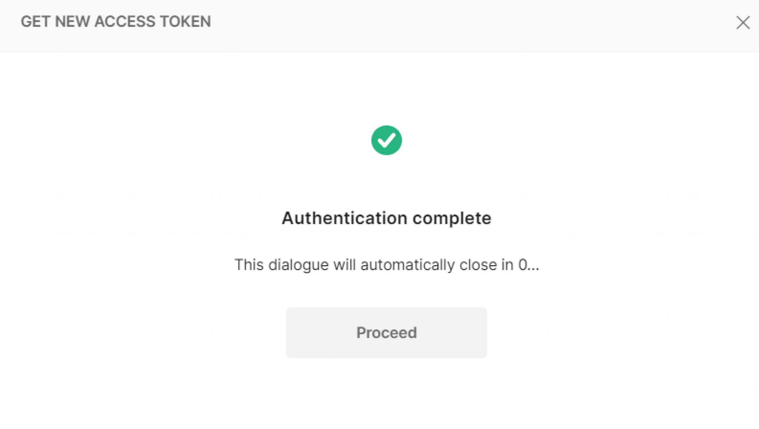The image size is (759, 429).
Task: Click the green success checkmark icon
Action: pos(386,140)
